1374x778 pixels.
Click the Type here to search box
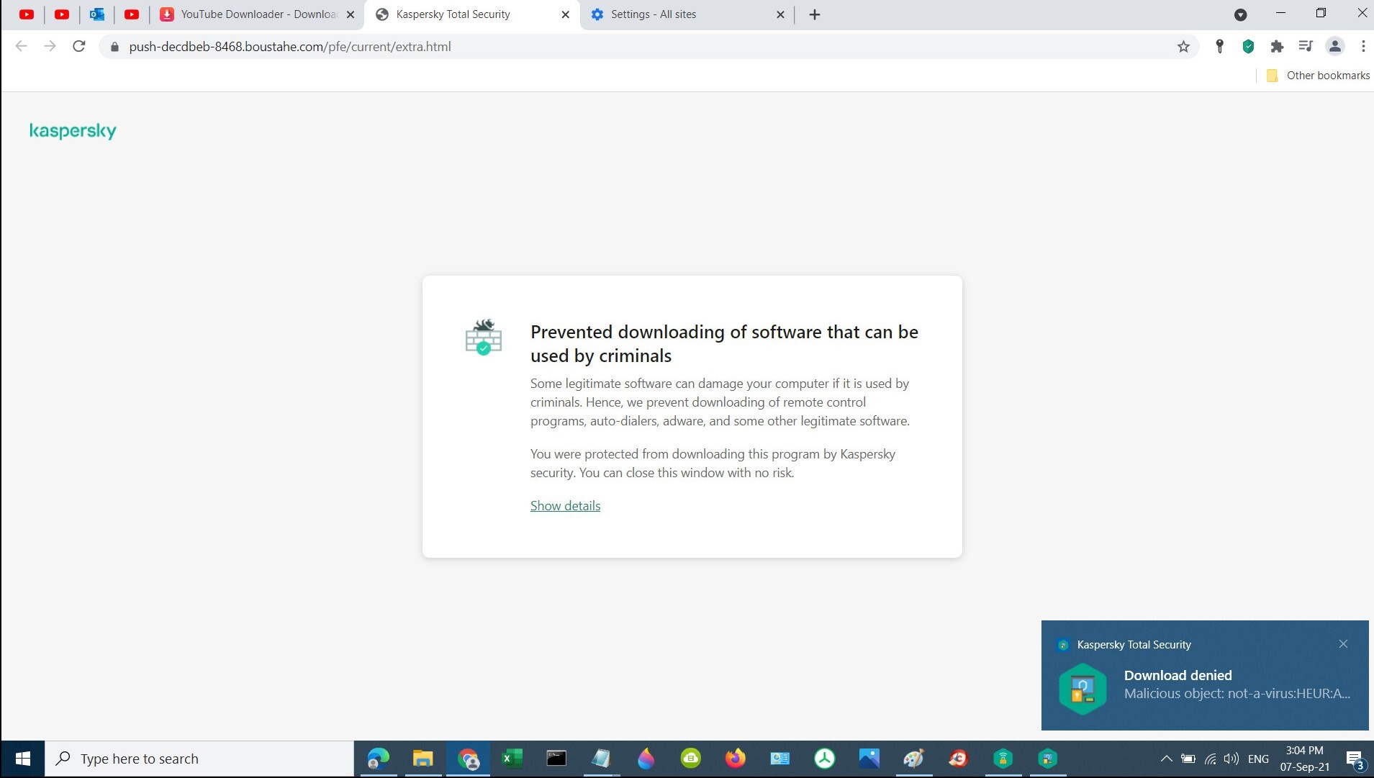(199, 759)
